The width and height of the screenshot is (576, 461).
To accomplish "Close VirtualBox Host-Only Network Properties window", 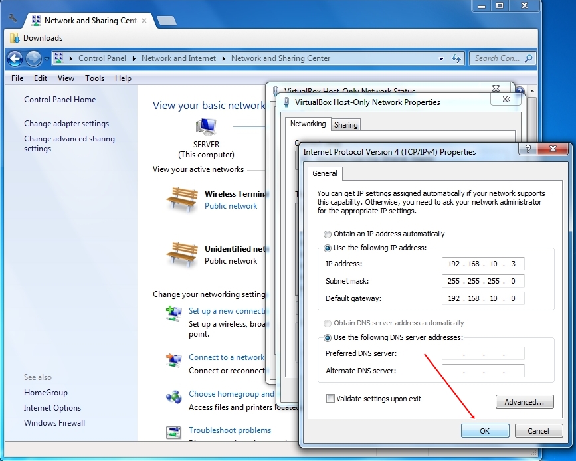I will [506, 99].
